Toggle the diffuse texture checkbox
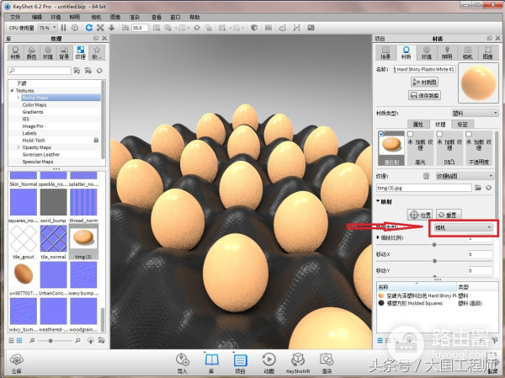Viewport: 505px width, 378px height. coord(381,133)
